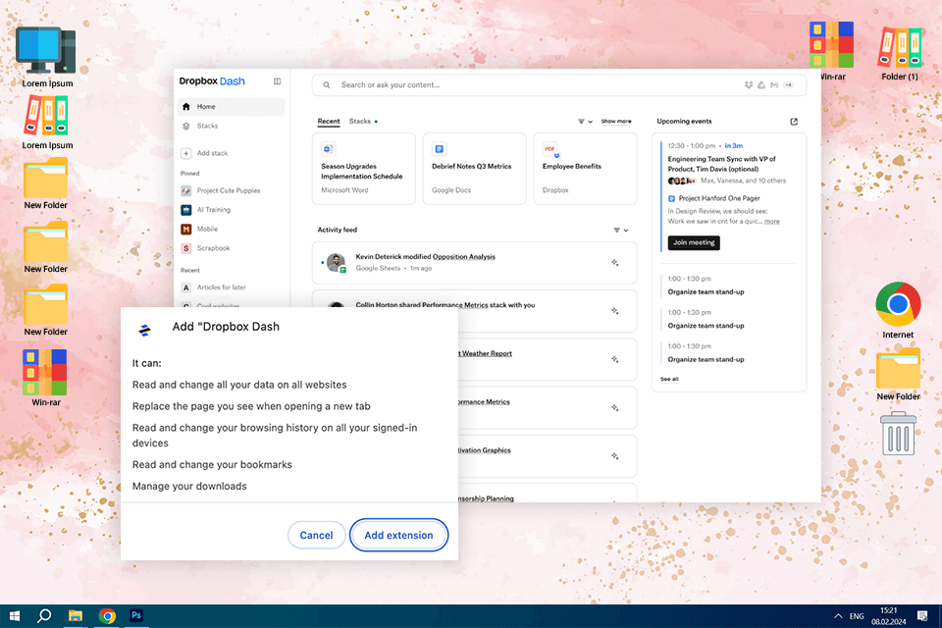Open the Activity feed filter dropdown

(x=620, y=231)
